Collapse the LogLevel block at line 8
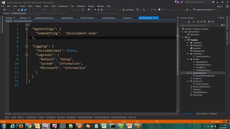This screenshot has height=129, width=230. (27, 55)
